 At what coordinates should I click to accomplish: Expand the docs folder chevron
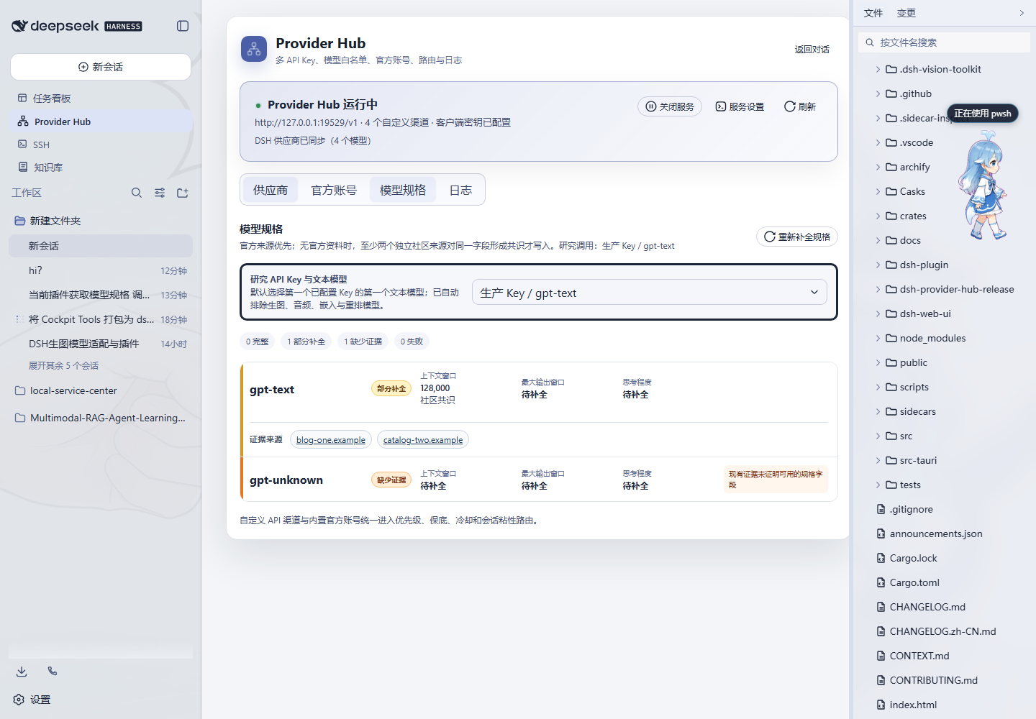[x=878, y=240]
